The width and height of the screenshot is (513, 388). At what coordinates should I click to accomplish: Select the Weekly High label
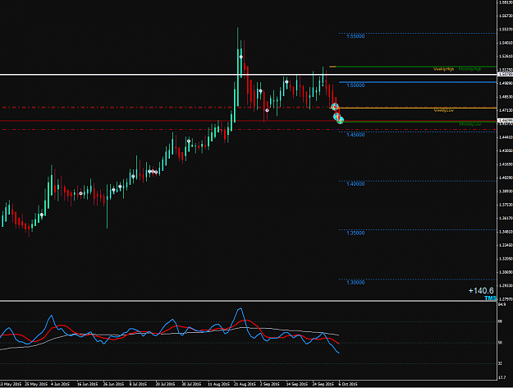tap(443, 69)
